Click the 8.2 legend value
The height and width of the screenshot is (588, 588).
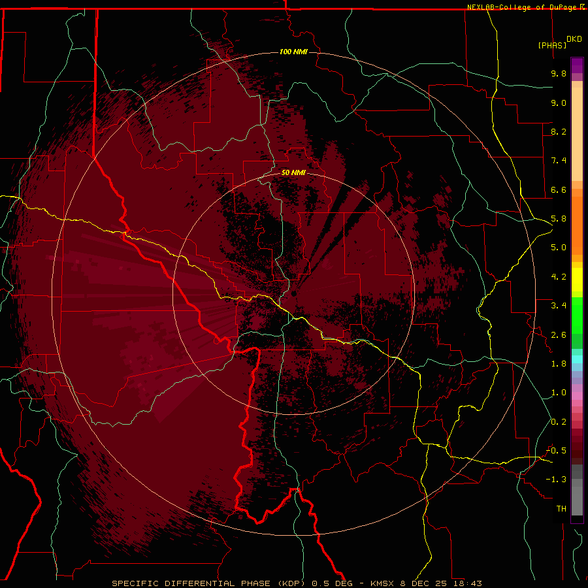pos(559,131)
